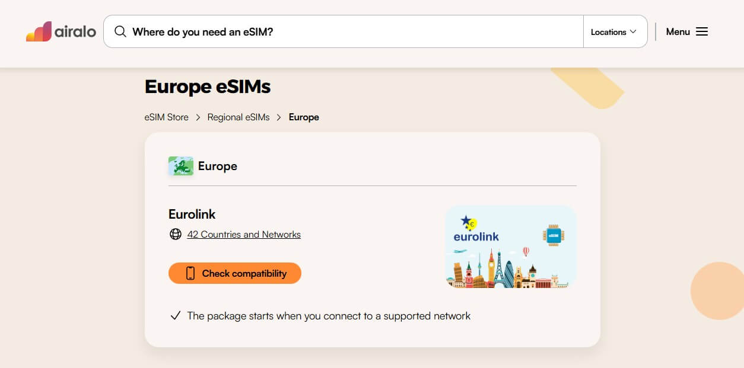This screenshot has height=368, width=744.
Task: Click the Eurolink plan title
Action: tap(192, 214)
